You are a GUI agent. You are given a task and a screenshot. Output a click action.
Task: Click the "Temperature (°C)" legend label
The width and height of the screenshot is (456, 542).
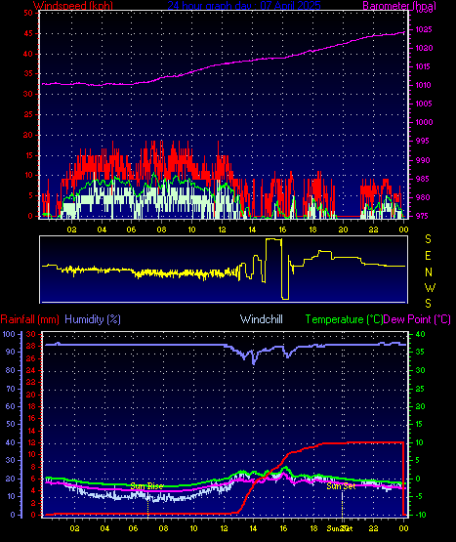click(344, 319)
